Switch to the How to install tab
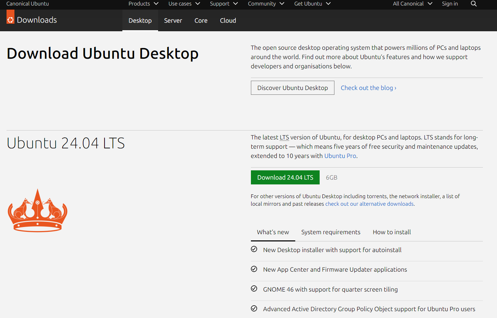 (391, 232)
